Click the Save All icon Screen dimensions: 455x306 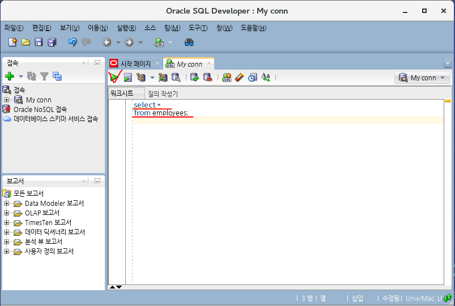(x=52, y=42)
